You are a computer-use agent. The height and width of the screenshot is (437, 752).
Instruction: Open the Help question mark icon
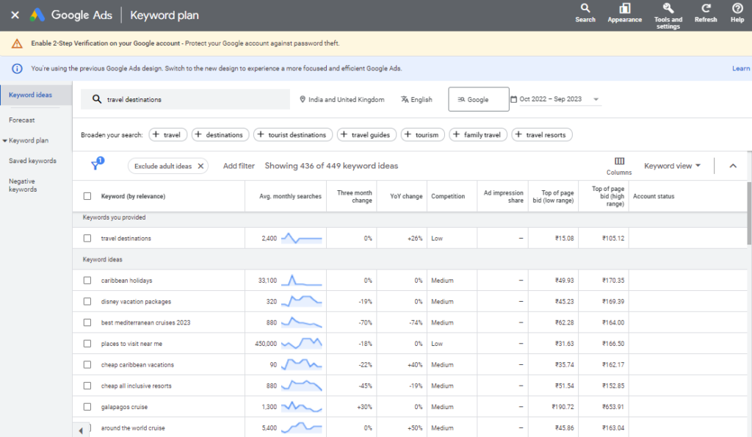coord(737,8)
